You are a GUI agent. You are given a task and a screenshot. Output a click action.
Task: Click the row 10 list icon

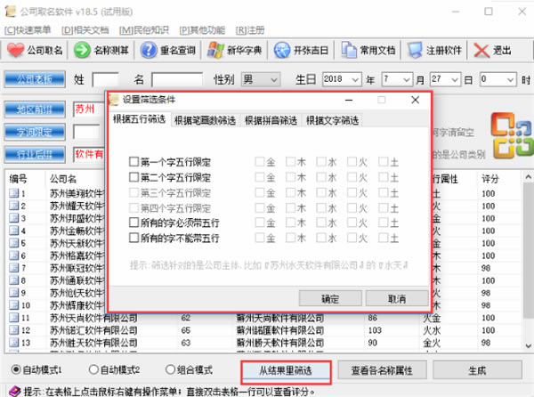point(13,304)
